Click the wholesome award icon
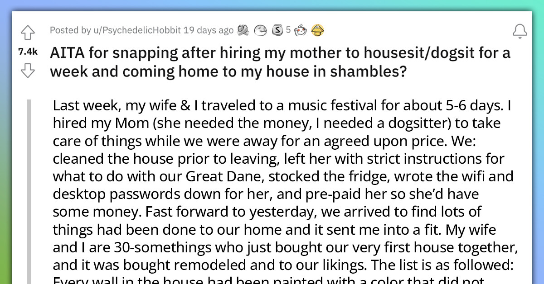This screenshot has width=544, height=284. [x=260, y=30]
